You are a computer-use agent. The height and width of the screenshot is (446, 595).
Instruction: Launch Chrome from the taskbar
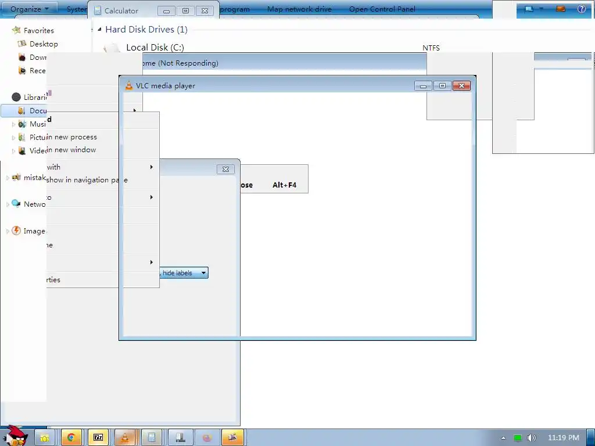point(71,438)
